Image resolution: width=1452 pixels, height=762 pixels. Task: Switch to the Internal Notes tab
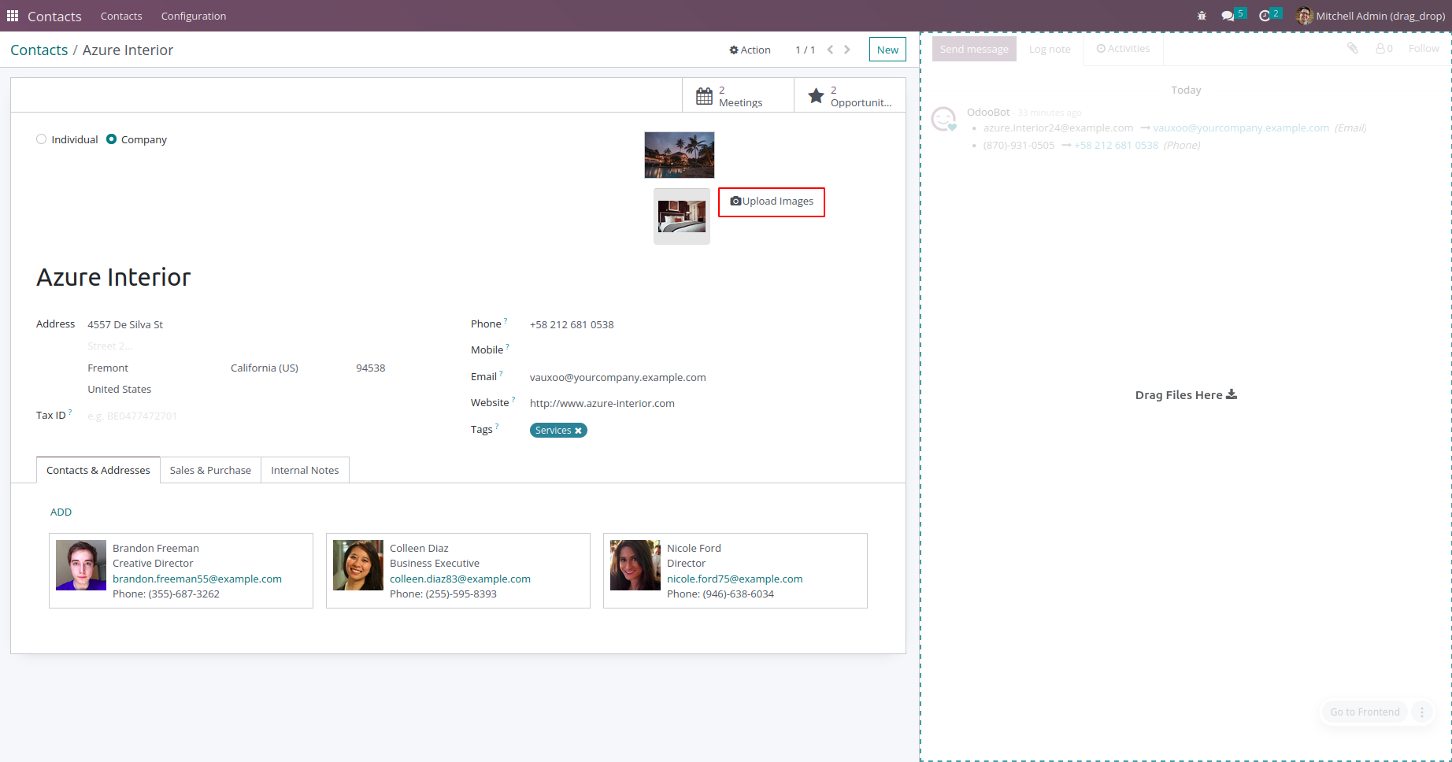305,470
